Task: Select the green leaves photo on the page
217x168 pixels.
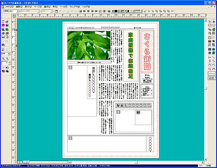Action: 89,45
